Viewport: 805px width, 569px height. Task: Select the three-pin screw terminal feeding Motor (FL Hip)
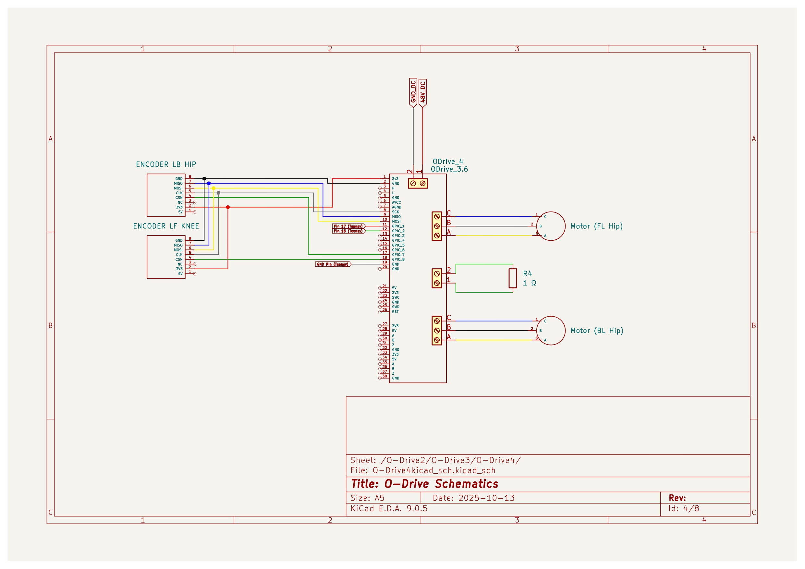(437, 226)
